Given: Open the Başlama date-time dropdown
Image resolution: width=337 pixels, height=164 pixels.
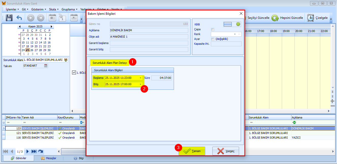Looking at the screenshot, I should click(140, 78).
